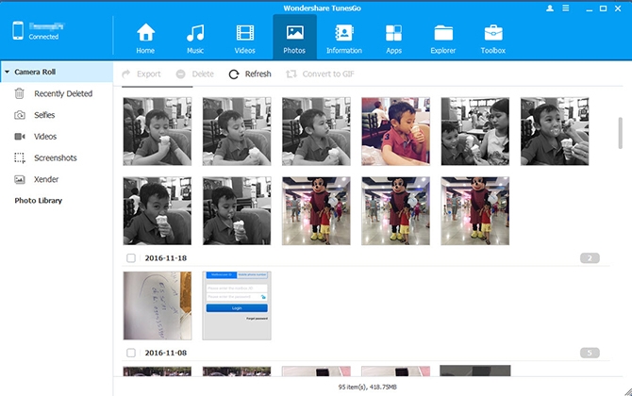Click the Refresh button

tap(250, 74)
